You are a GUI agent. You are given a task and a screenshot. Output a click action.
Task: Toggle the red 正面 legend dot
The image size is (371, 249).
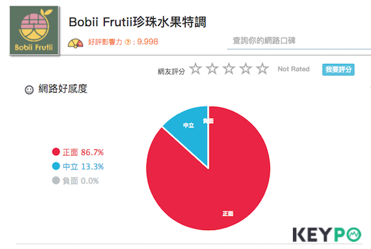pyautogui.click(x=56, y=152)
